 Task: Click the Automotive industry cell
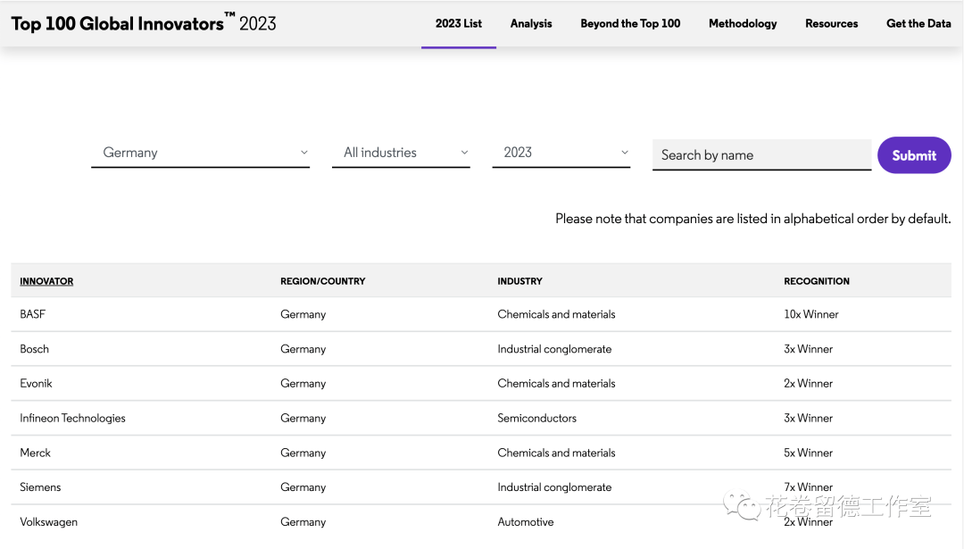click(526, 522)
